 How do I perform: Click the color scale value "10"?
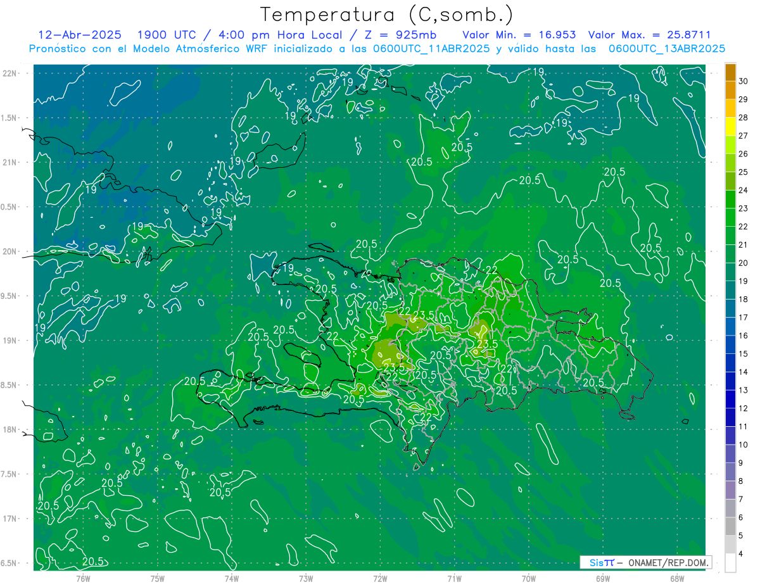click(x=744, y=445)
